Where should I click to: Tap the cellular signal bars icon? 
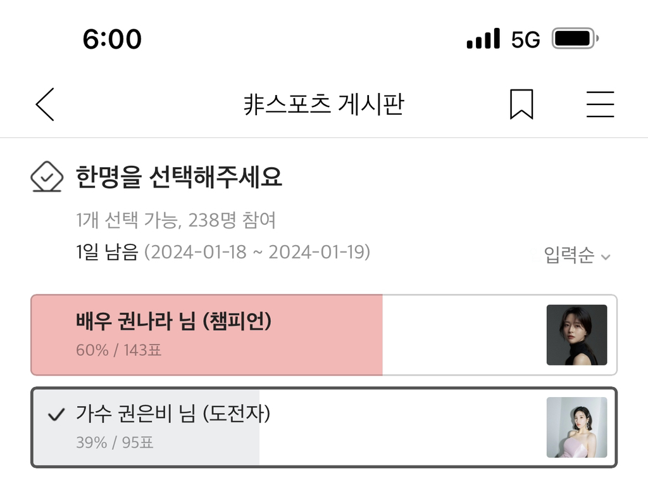click(483, 39)
